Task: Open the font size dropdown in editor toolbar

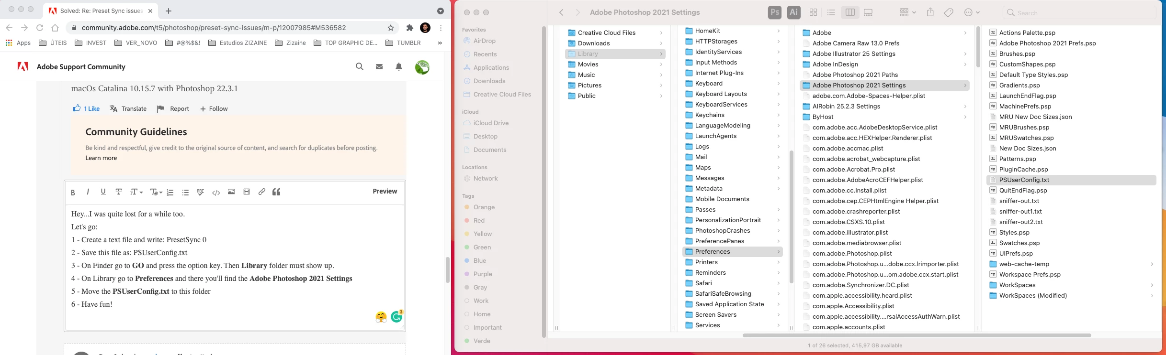Action: point(136,192)
